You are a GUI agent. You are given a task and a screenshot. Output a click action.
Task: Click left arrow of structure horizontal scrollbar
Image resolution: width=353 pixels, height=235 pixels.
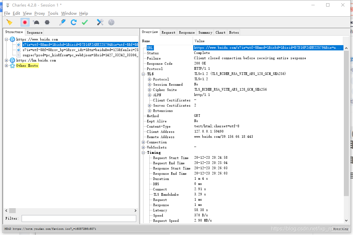pos(6,211)
